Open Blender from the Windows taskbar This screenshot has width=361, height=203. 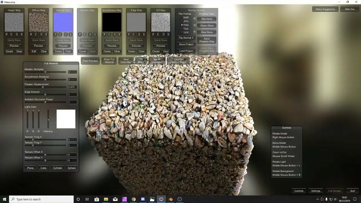pos(171,199)
